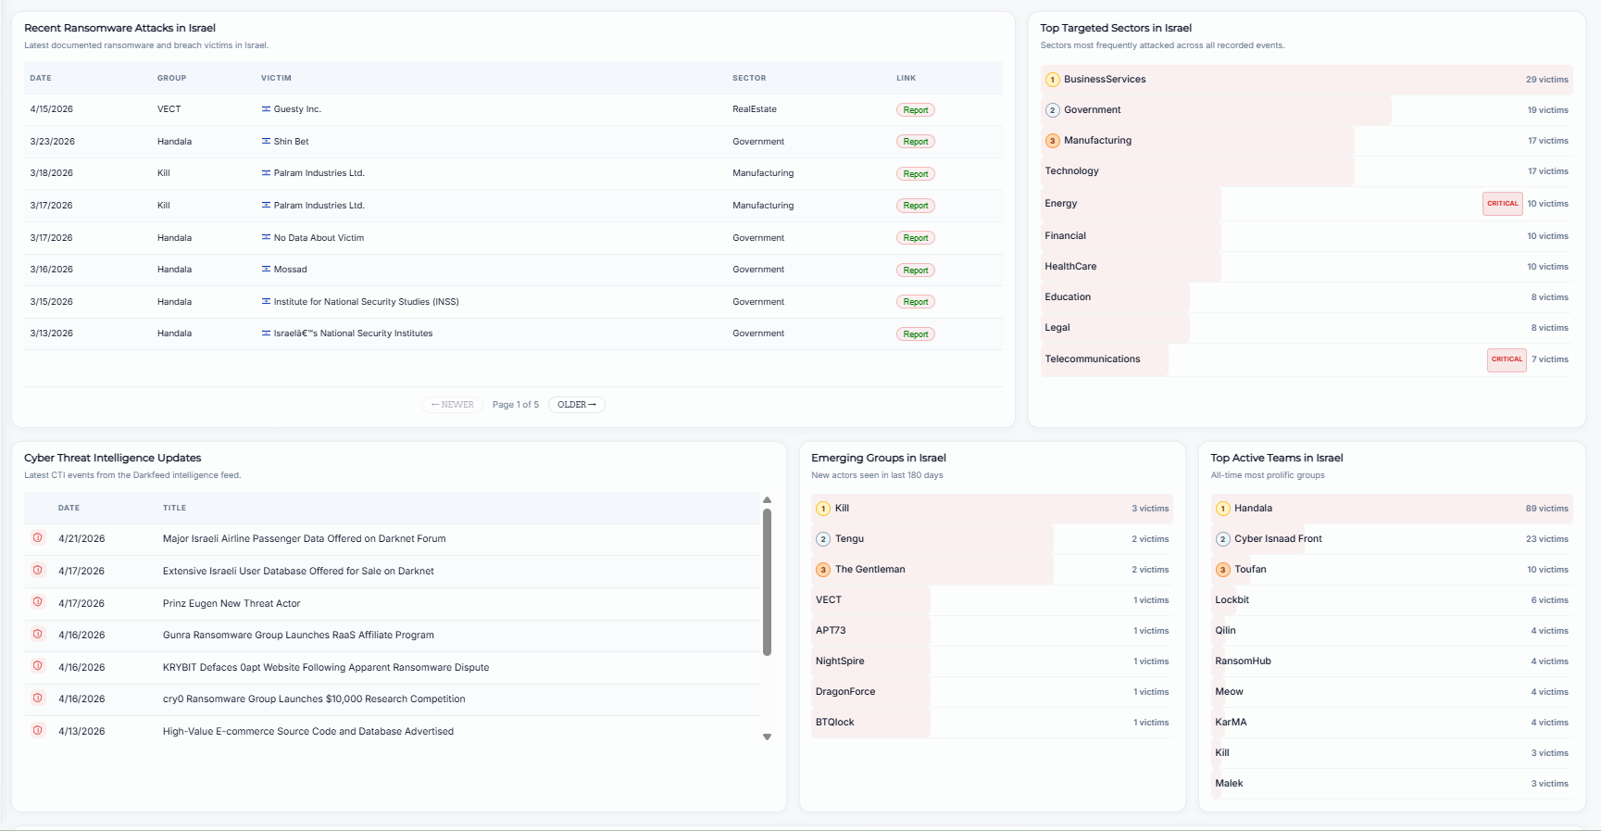
Task: Open Report for Palram Industries 3/17/2026
Action: coord(915,206)
